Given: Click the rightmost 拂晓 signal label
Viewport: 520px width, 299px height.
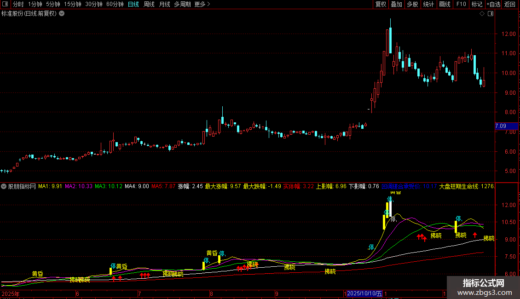Looking at the screenshot, I should click(x=489, y=238).
